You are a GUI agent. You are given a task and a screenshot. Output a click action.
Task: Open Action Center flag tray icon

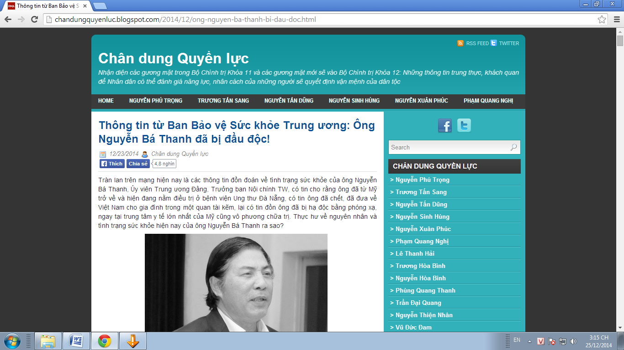[552, 341]
